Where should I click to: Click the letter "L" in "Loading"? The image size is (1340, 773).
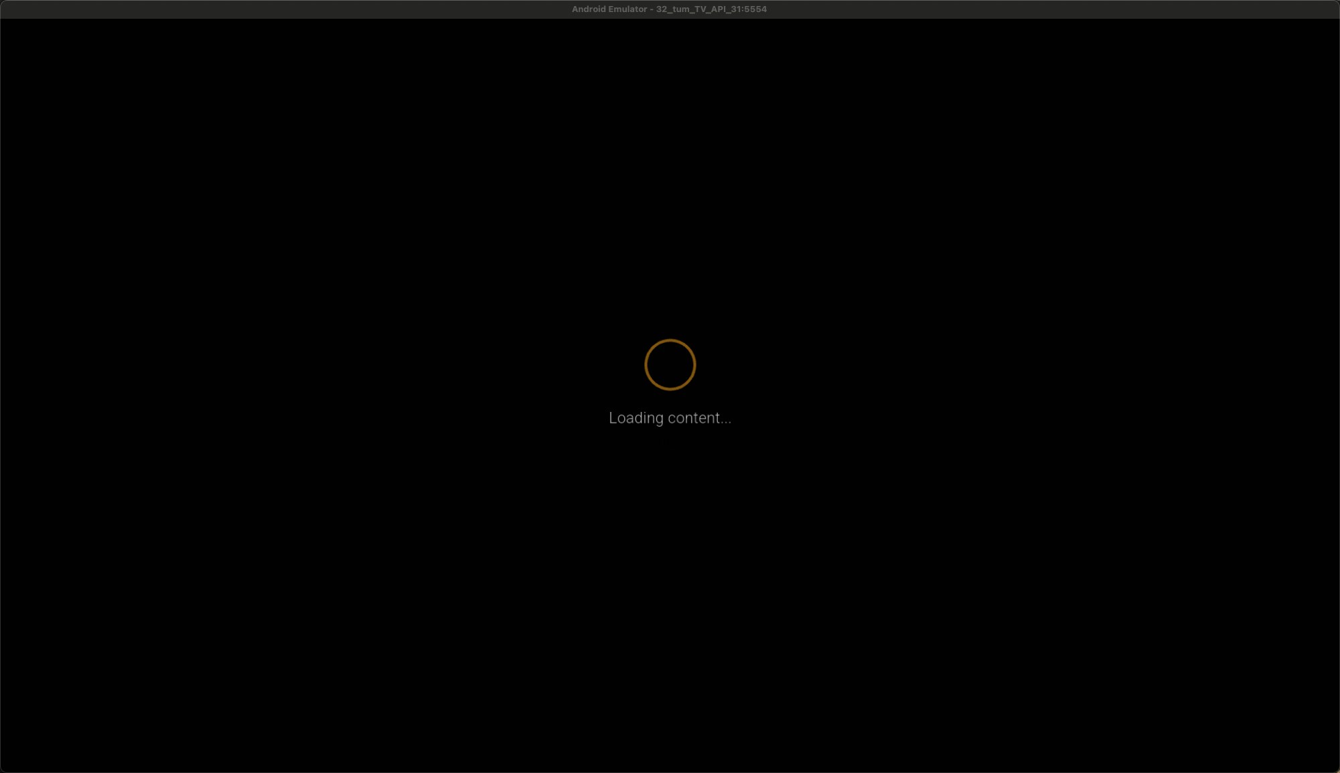[613, 418]
